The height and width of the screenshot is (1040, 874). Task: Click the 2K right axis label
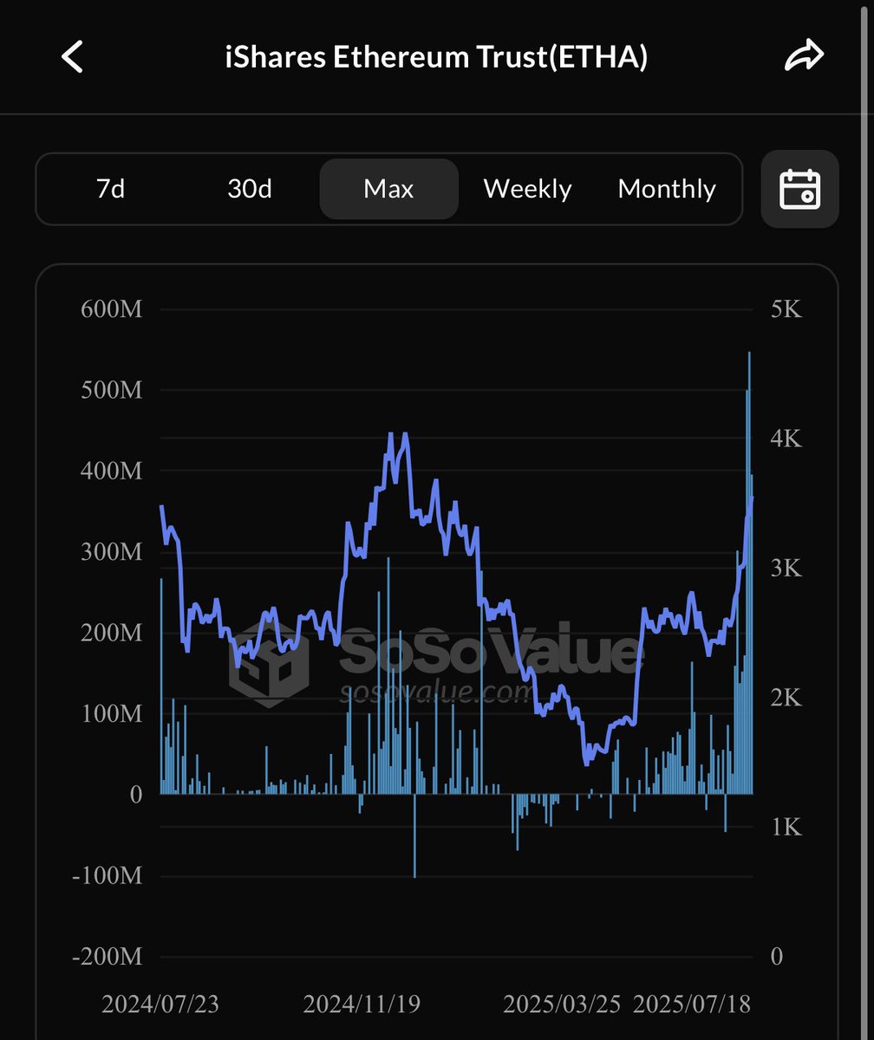786,698
